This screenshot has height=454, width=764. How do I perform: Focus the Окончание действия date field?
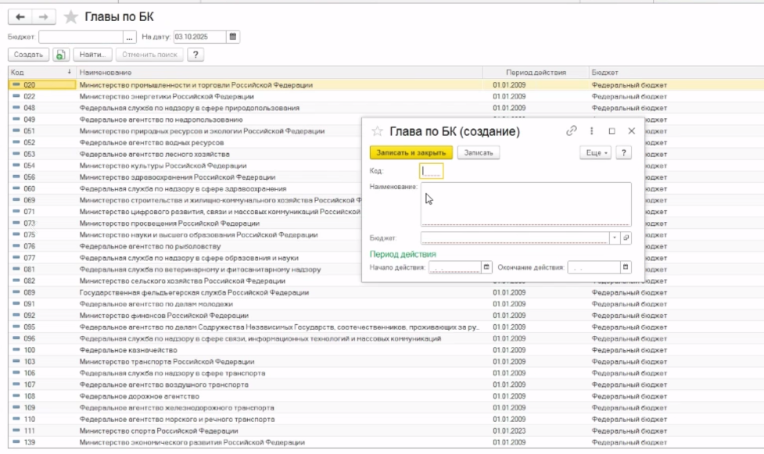point(594,267)
